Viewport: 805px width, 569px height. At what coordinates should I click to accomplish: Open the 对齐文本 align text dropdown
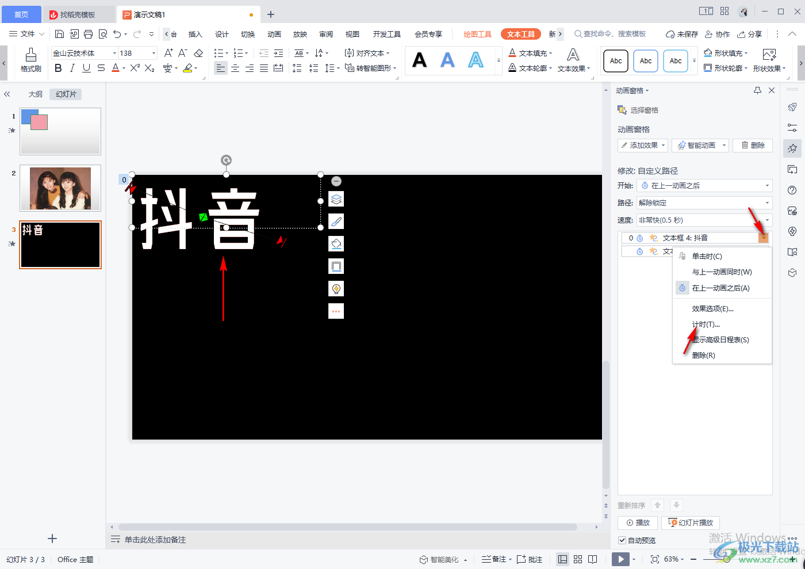[x=367, y=53]
